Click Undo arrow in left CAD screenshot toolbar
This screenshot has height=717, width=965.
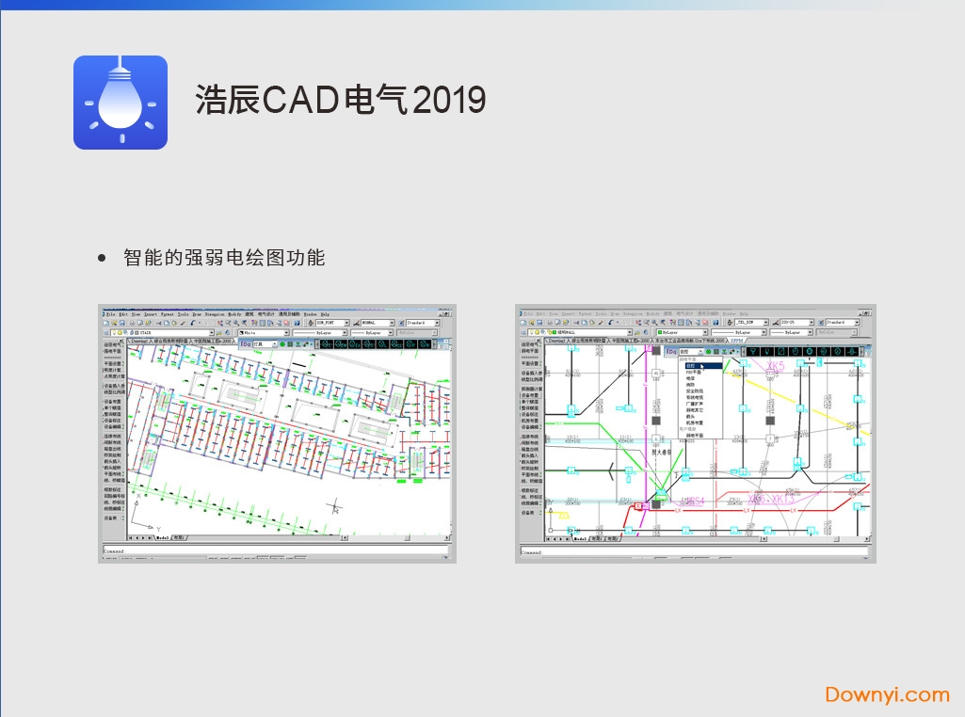tap(193, 323)
